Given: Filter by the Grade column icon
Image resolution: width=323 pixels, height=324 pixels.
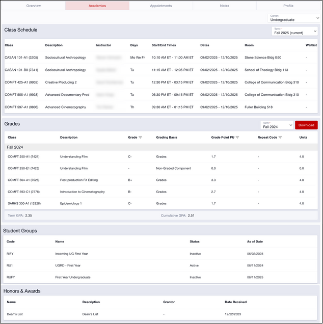Looking at the screenshot, I should (x=140, y=138).
